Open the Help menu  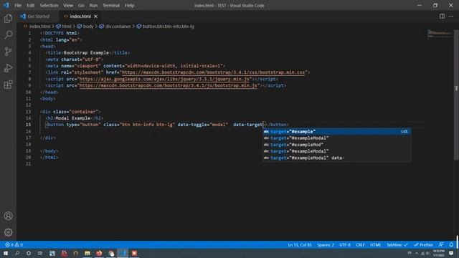129,5
